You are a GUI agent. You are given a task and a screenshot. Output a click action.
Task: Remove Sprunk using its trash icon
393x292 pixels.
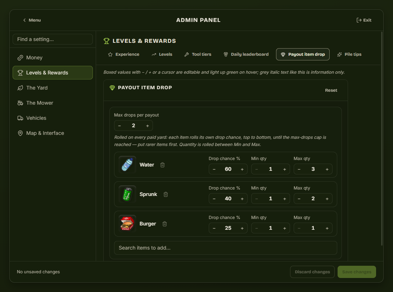point(166,194)
